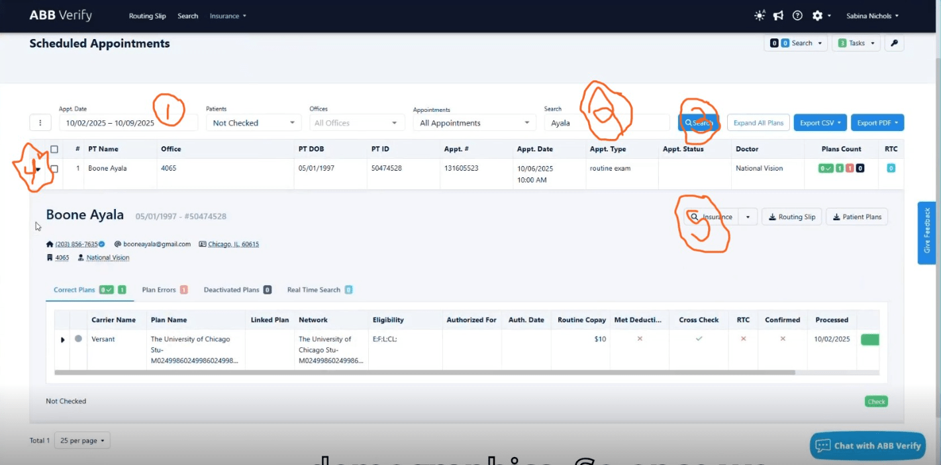Click the National Vision link under patient details

[108, 258]
